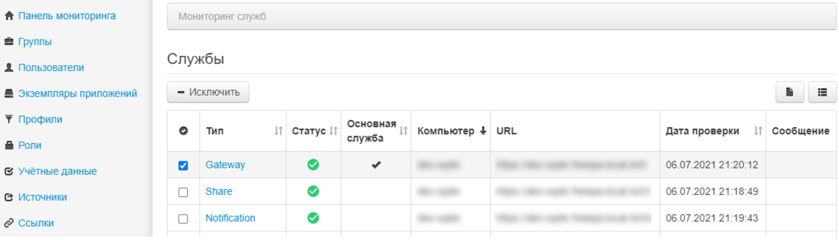Sort table by Статус column arrows

[333, 131]
